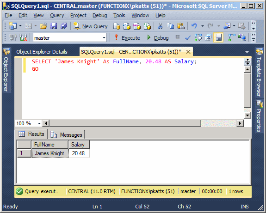Click the Open File folder icon
The width and height of the screenshot is (266, 213).
tap(43, 26)
